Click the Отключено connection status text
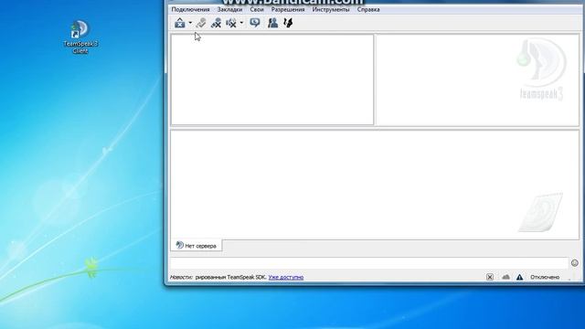Viewport: 585px width, 329px height. pyautogui.click(x=545, y=277)
